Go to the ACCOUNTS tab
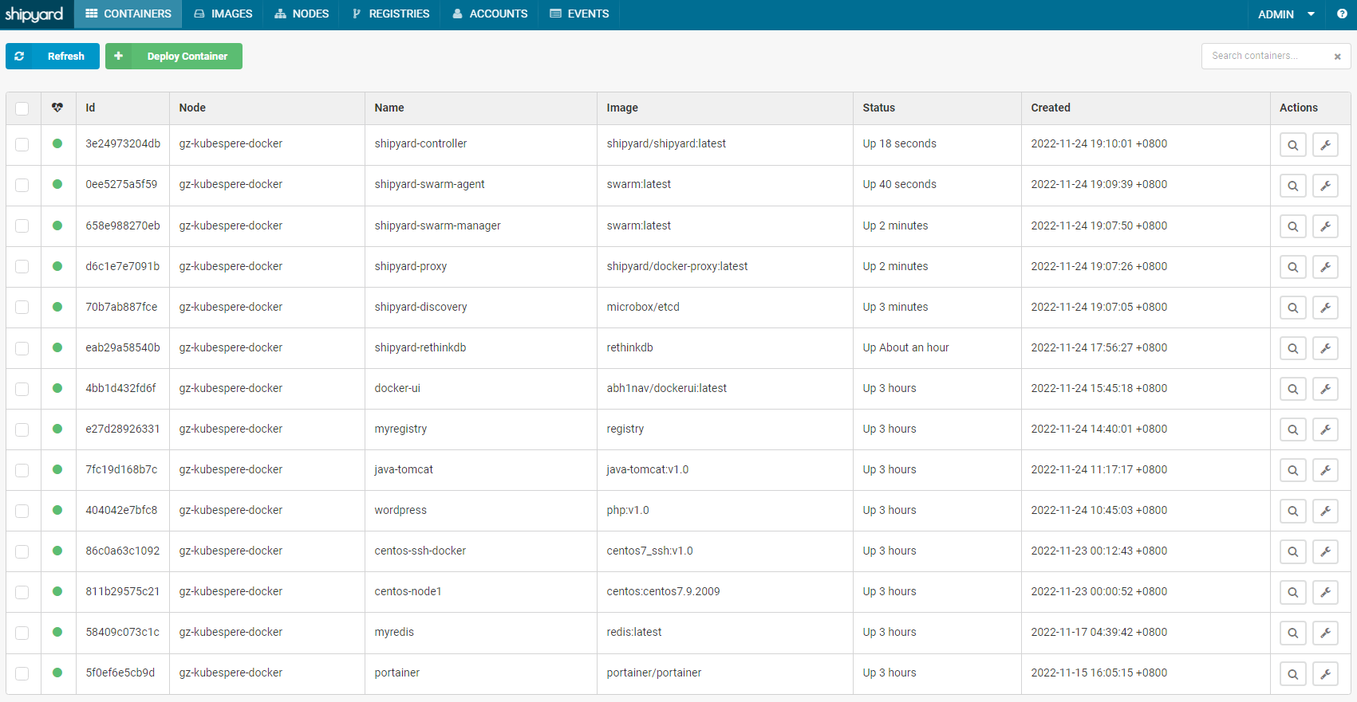 (490, 14)
